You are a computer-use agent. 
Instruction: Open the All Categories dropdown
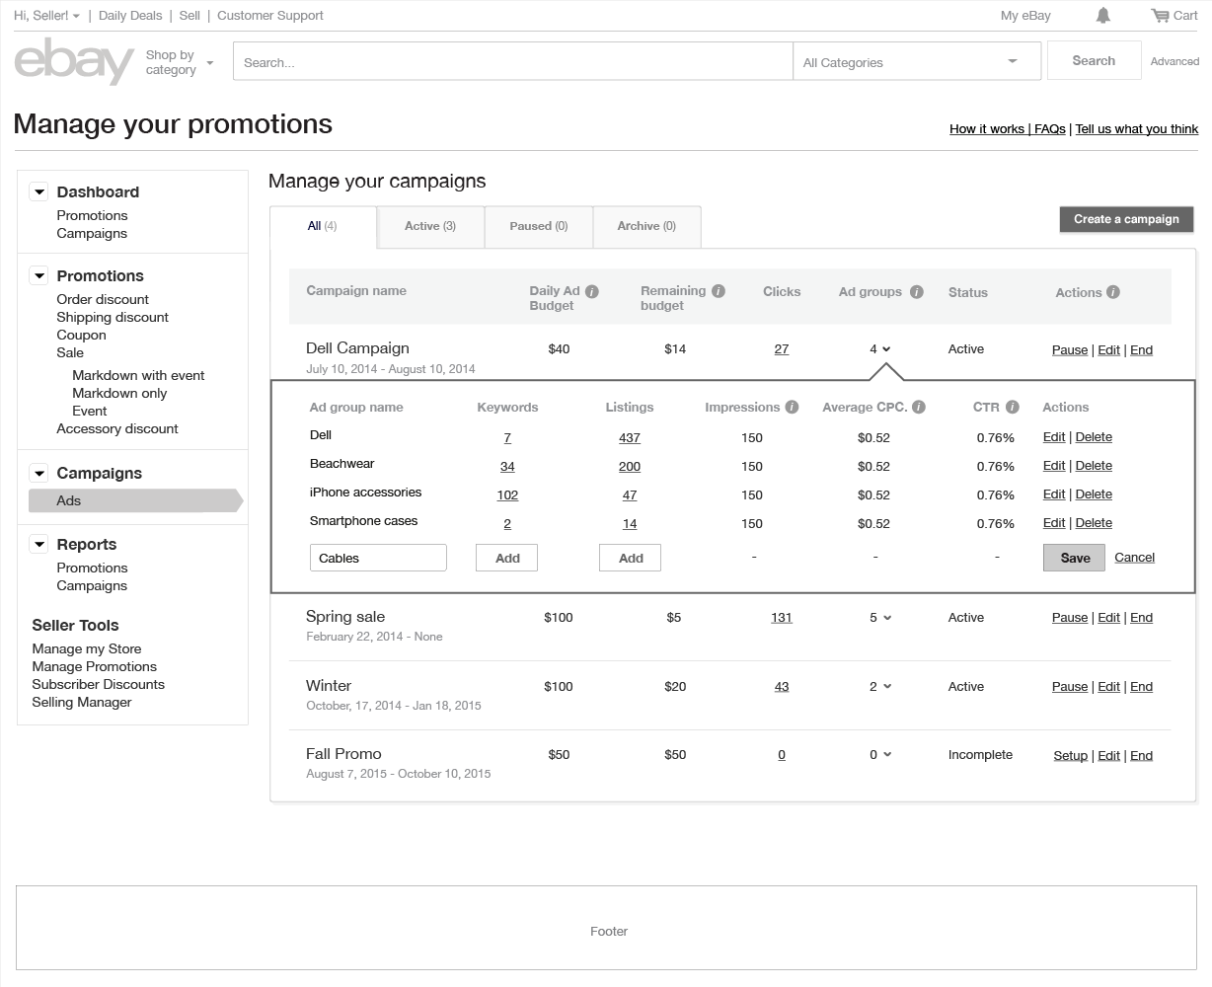916,61
